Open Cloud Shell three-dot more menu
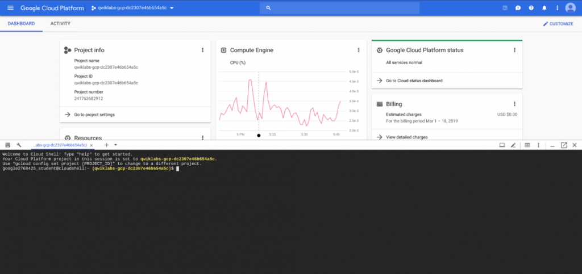 click(538, 145)
